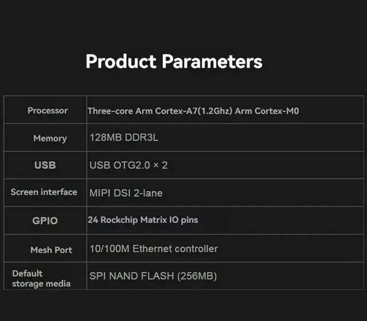Click the (256MB) capacity text

tap(197, 276)
